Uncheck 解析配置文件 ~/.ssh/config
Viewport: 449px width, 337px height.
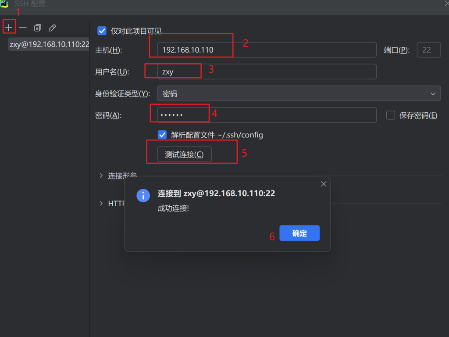coord(162,135)
